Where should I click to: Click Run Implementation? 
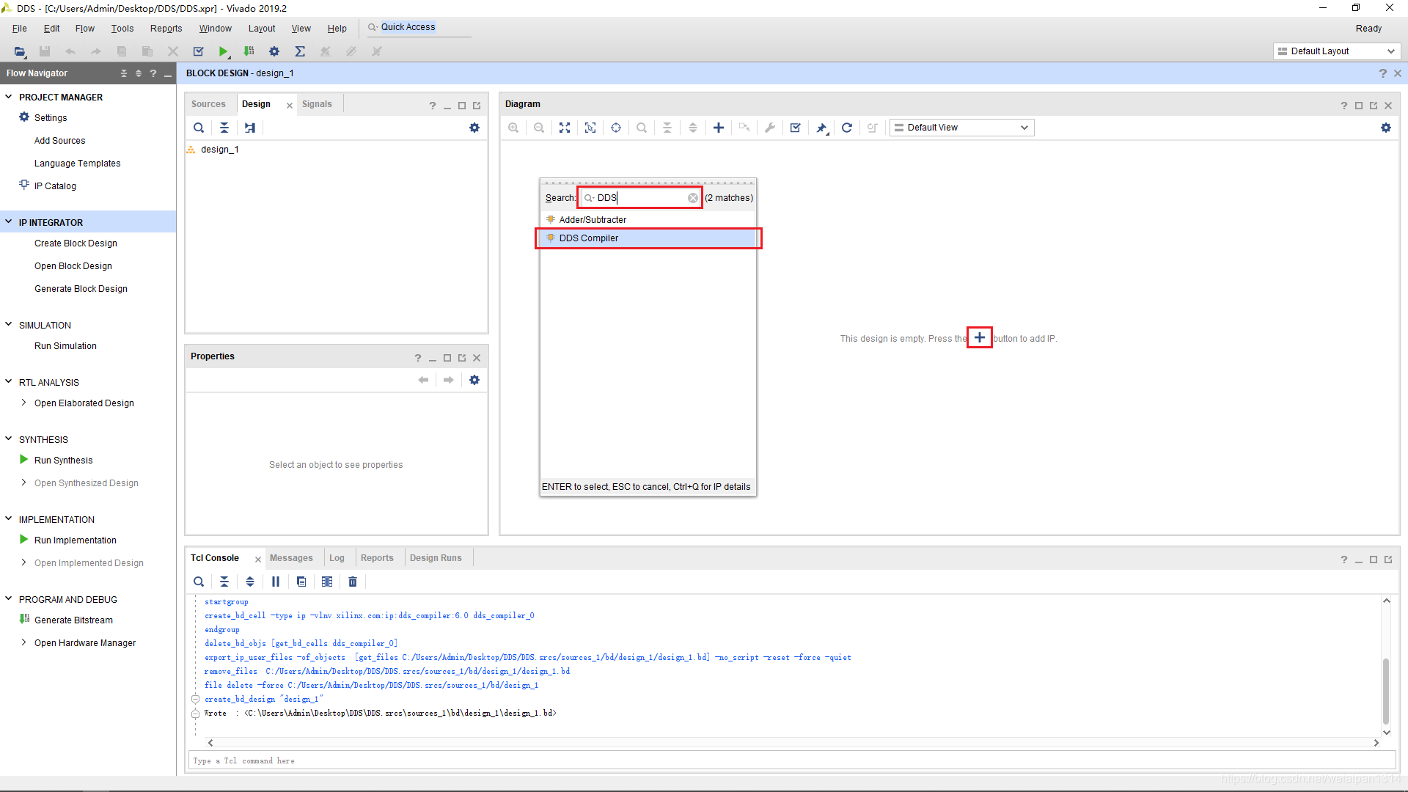tap(76, 540)
